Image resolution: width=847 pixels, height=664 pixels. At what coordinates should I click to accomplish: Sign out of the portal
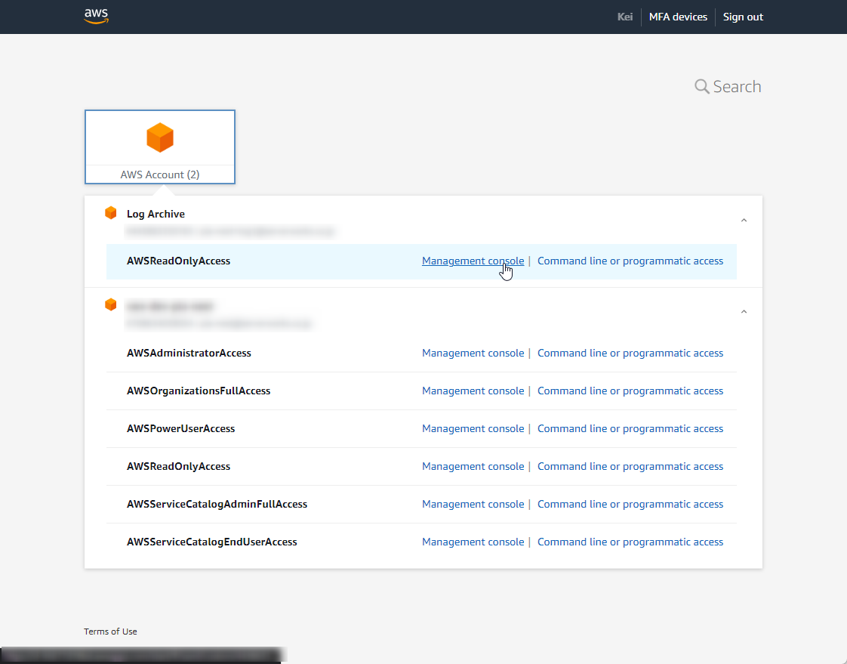pyautogui.click(x=743, y=17)
